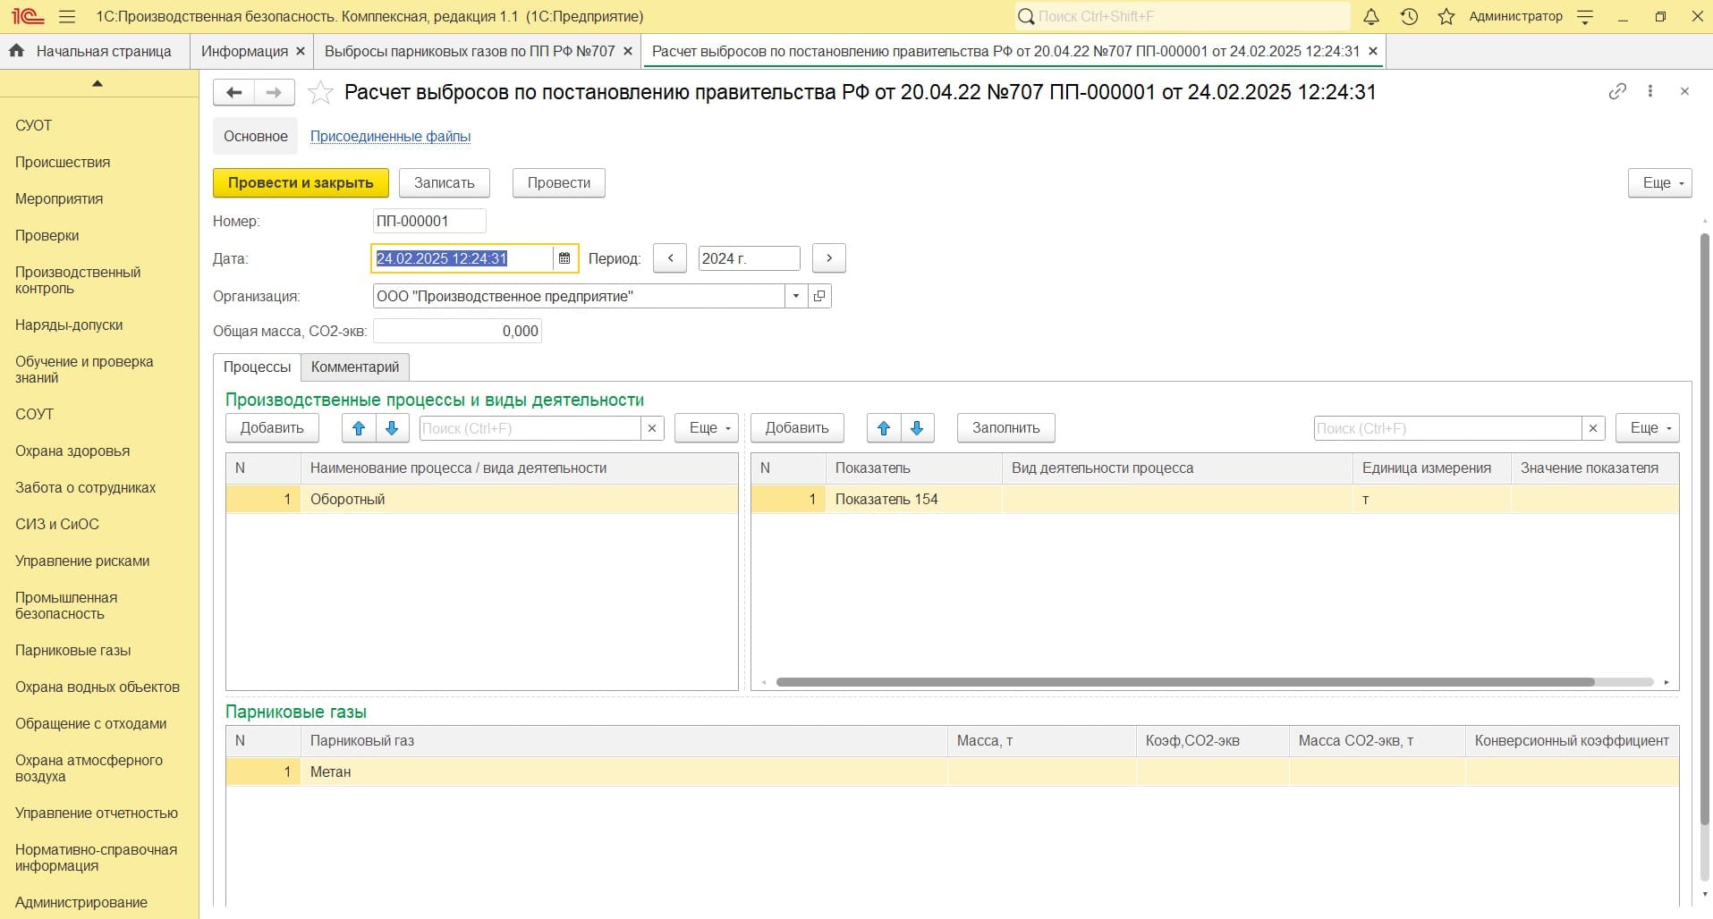Open the 1C main menu hamburger icon
This screenshot has width=1713, height=919.
[66, 16]
